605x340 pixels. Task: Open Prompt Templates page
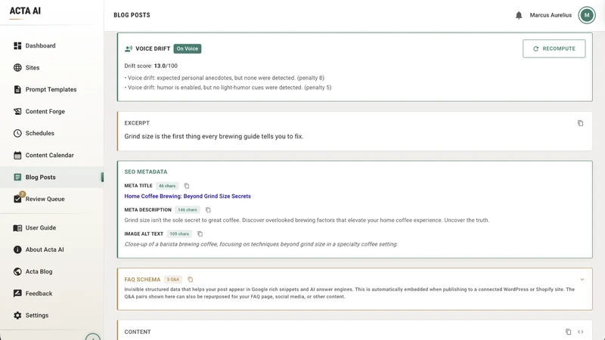click(x=51, y=89)
